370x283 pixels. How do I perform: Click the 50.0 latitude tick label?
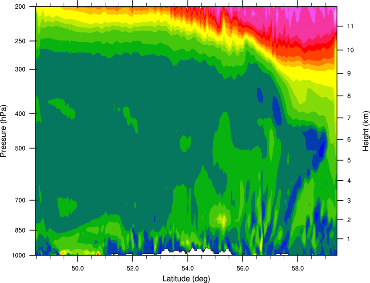[x=77, y=269]
